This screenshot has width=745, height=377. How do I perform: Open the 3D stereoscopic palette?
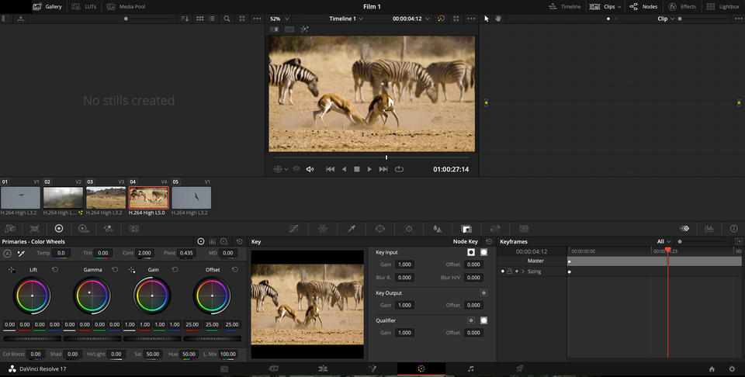(524, 229)
